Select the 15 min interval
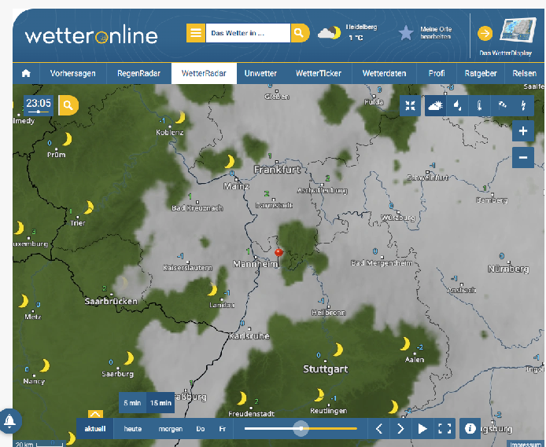Image resolution: width=546 pixels, height=447 pixels. (160, 403)
